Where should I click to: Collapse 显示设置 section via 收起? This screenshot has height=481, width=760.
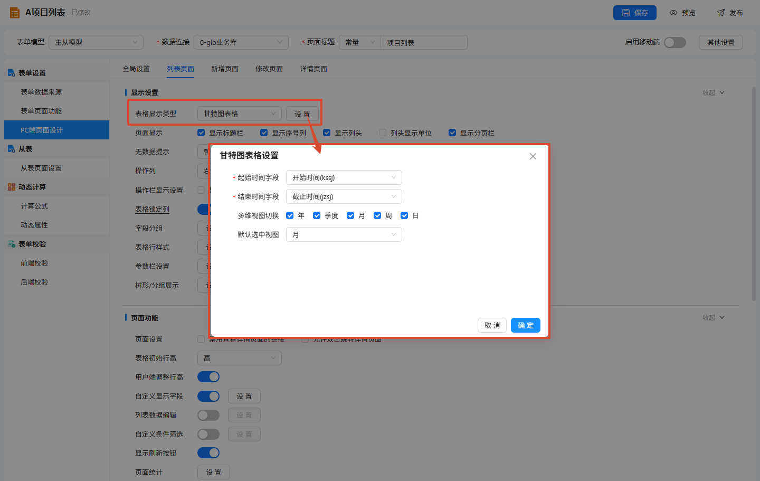(x=713, y=92)
